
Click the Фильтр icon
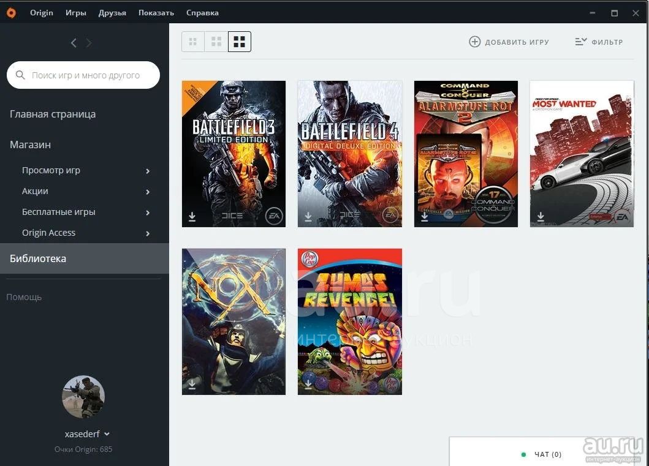click(x=581, y=42)
